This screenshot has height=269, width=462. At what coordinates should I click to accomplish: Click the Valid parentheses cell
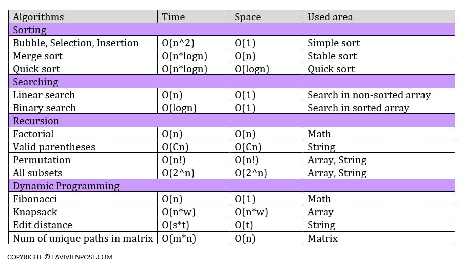[x=54, y=147]
